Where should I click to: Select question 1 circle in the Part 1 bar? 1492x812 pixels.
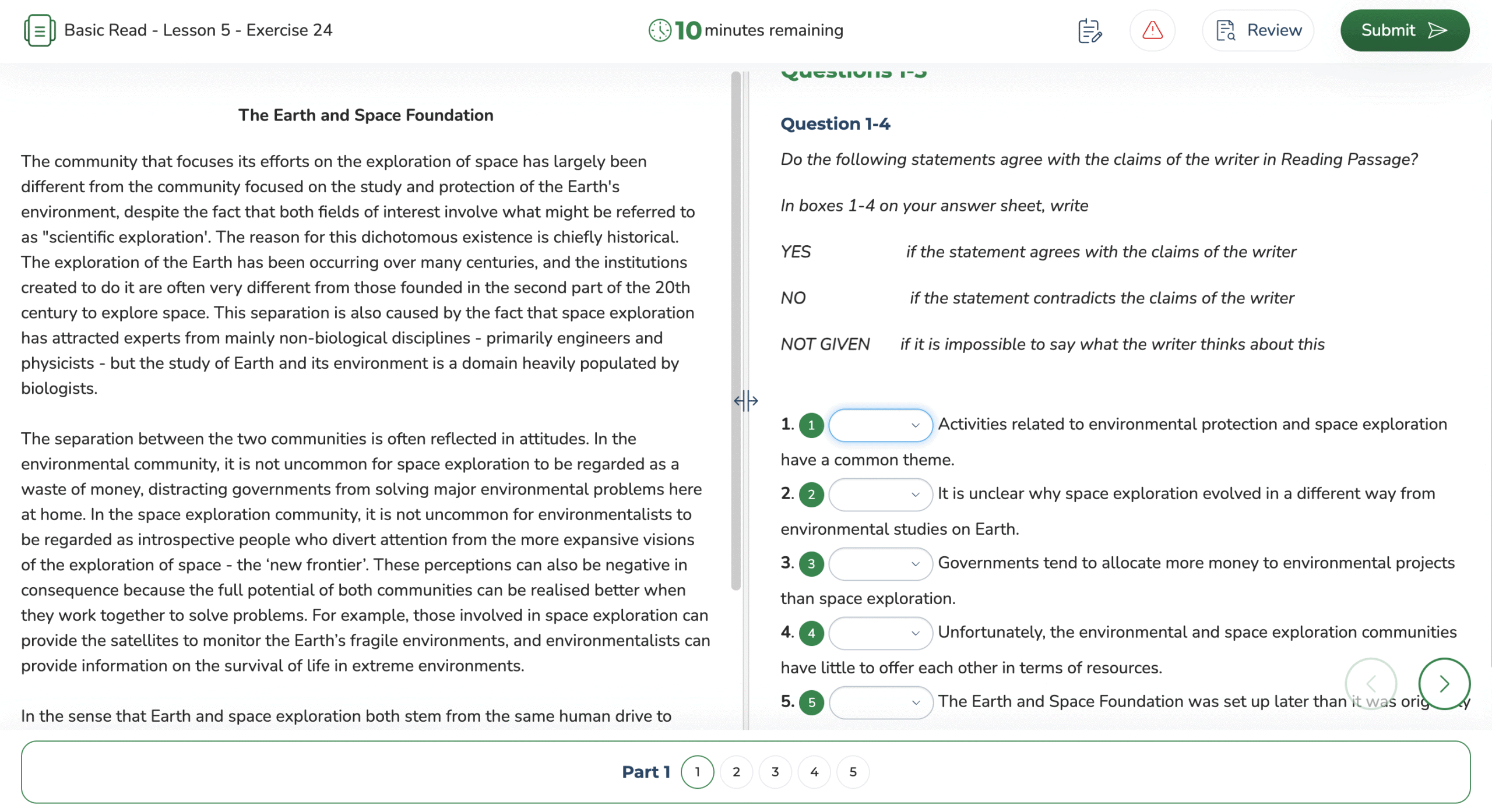[x=697, y=772]
